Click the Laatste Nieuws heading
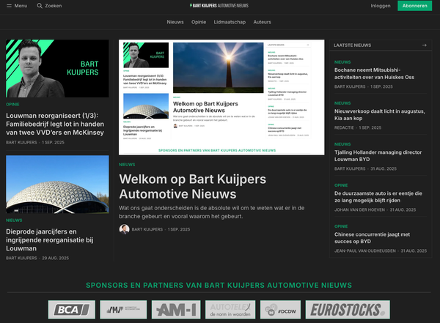This screenshot has height=323, width=440. click(x=352, y=45)
